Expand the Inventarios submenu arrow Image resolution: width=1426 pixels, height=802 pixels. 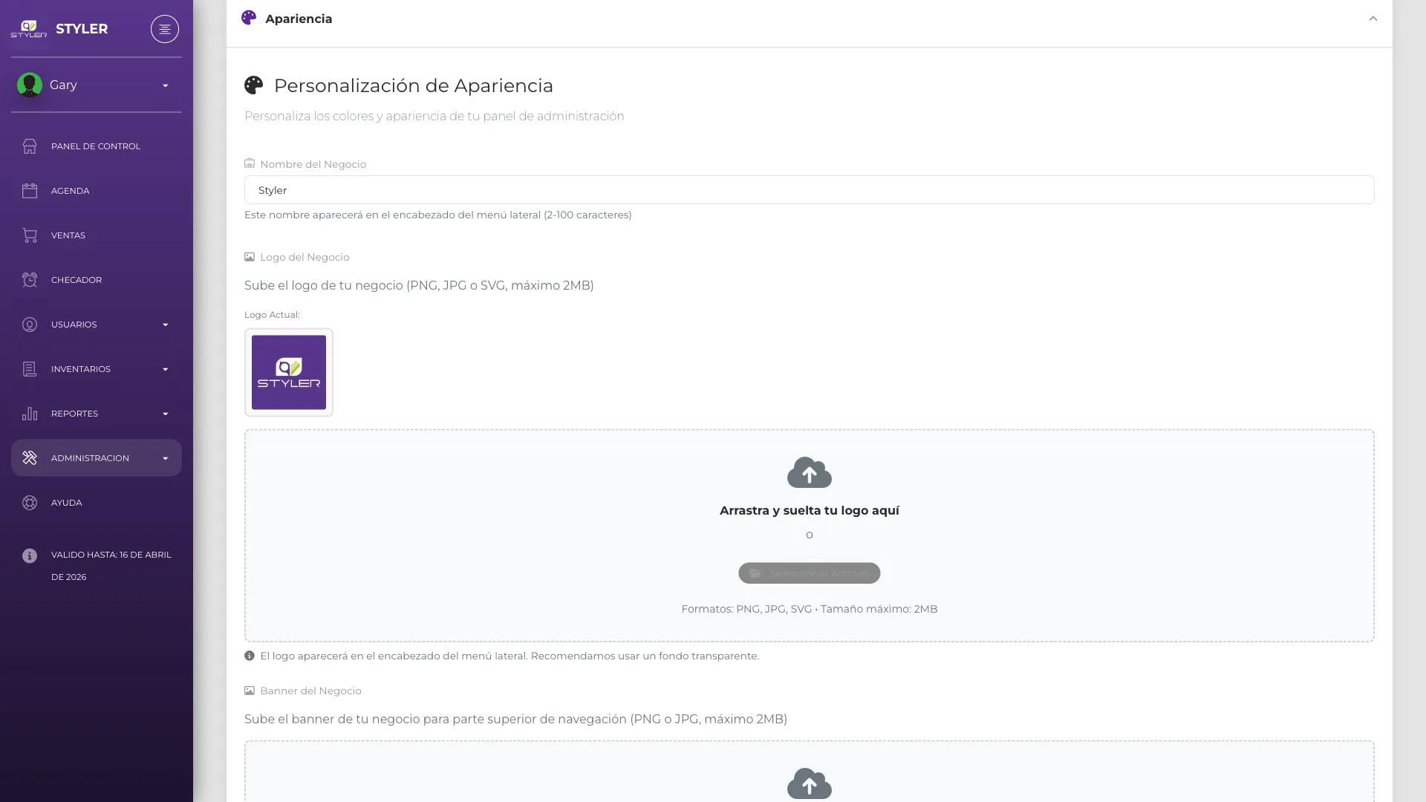pyautogui.click(x=166, y=369)
